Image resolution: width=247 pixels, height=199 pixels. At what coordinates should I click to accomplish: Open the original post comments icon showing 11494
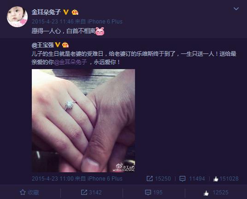(192, 179)
